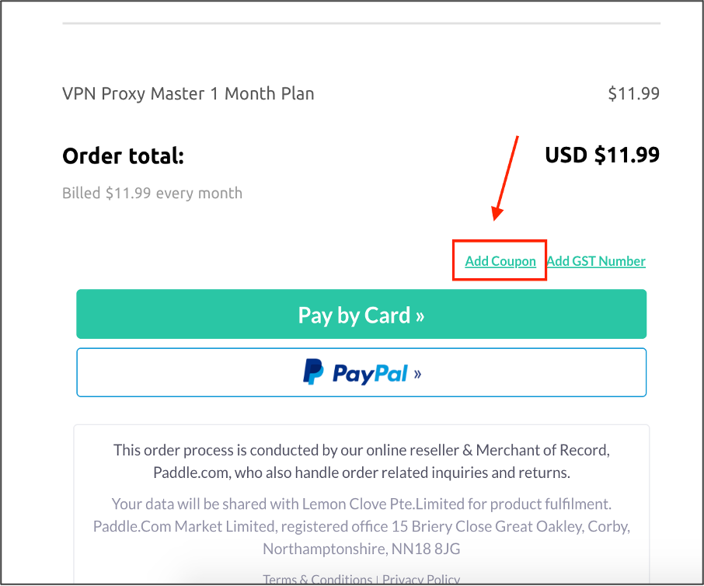Click the Paddle.com merchant of record notice
The height and width of the screenshot is (586, 704).
[x=361, y=461]
